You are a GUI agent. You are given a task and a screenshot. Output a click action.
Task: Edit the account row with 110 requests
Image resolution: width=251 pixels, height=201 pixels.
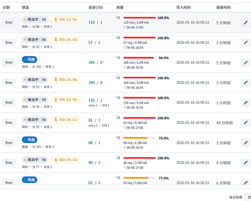[x=246, y=23]
